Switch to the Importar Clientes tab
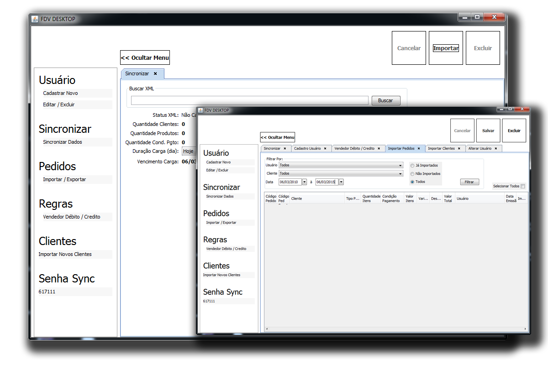Viewport: 548px width, 365px height. click(441, 149)
